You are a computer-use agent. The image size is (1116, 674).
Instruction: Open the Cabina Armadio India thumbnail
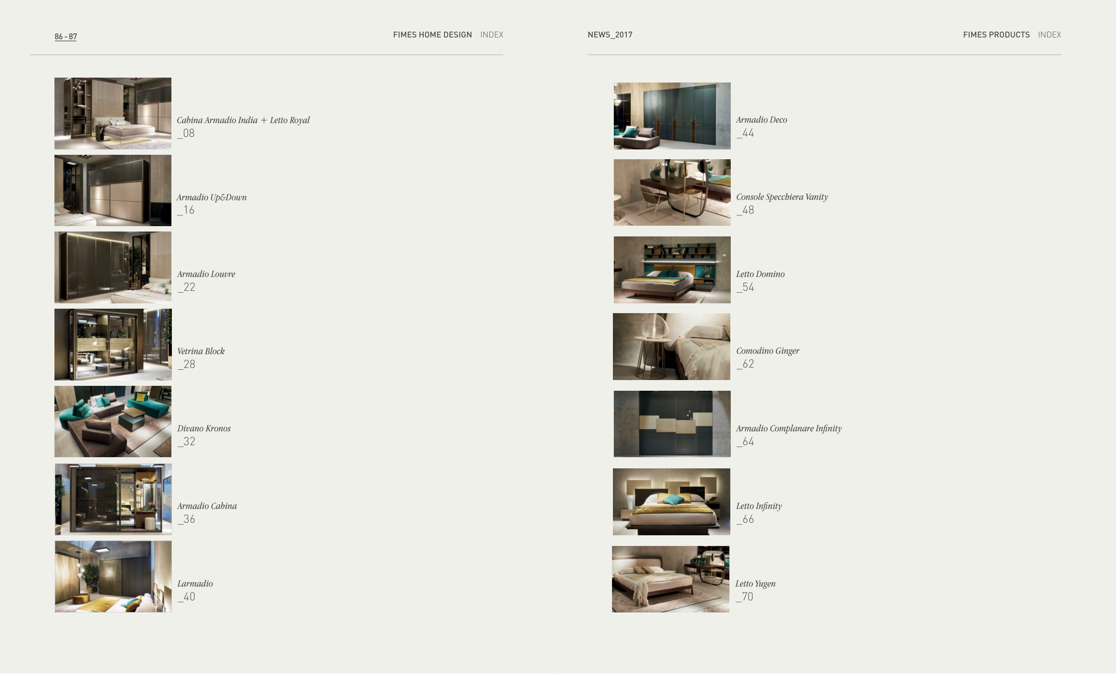113,113
